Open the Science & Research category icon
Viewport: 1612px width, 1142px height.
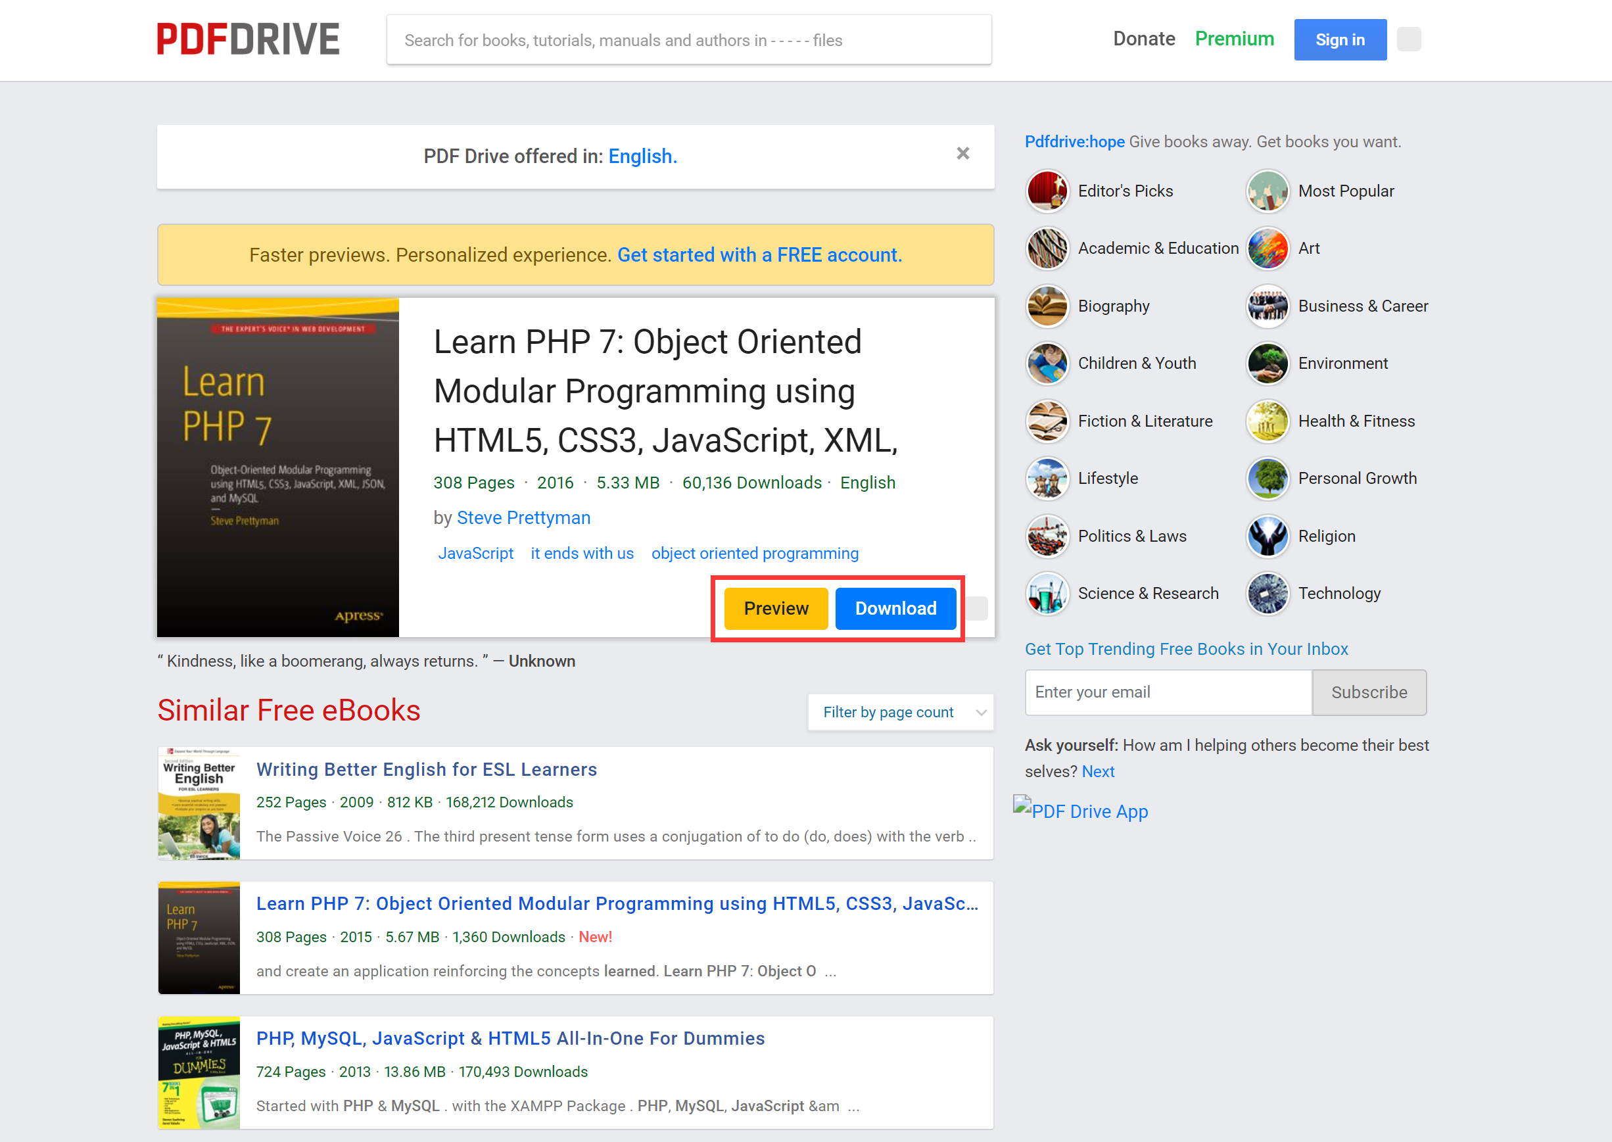pyautogui.click(x=1047, y=593)
